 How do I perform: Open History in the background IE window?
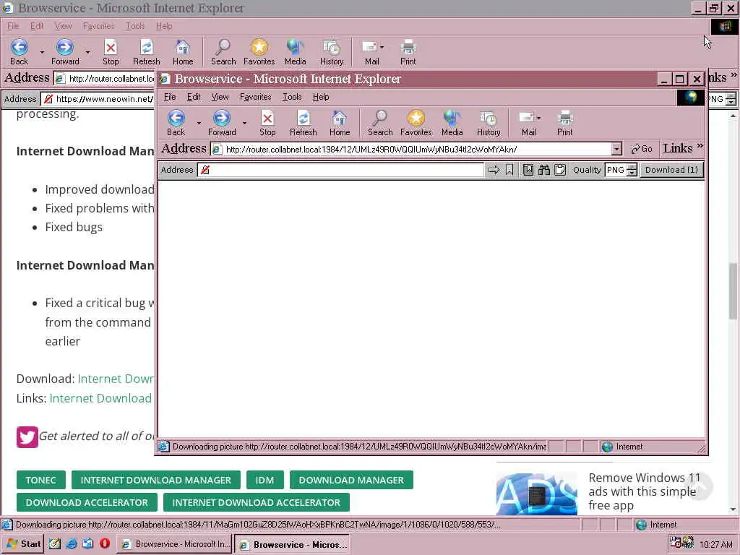tap(332, 52)
